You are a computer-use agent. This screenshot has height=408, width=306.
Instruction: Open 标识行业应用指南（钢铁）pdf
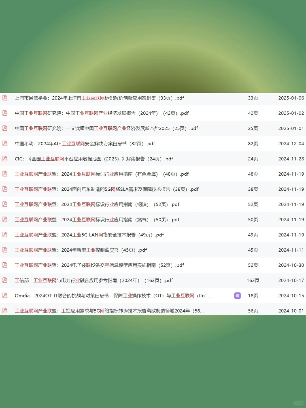pos(97,205)
